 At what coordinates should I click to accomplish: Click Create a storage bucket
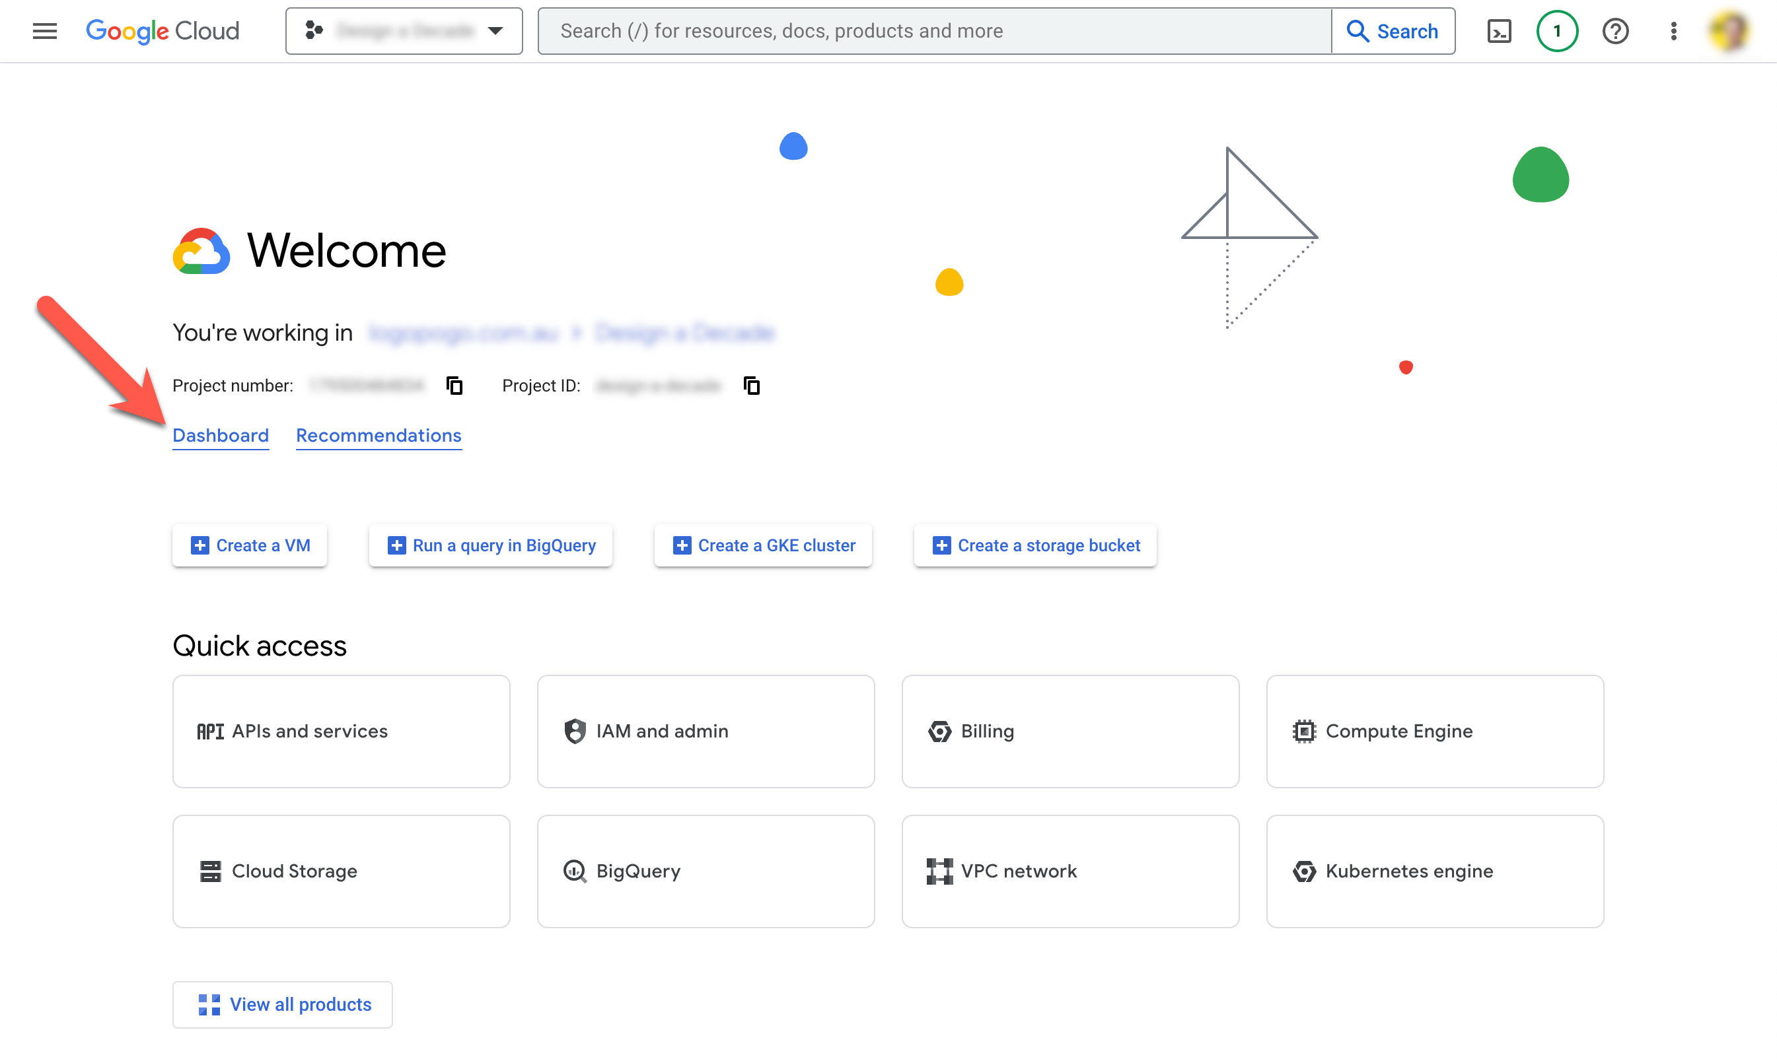pyautogui.click(x=1036, y=545)
